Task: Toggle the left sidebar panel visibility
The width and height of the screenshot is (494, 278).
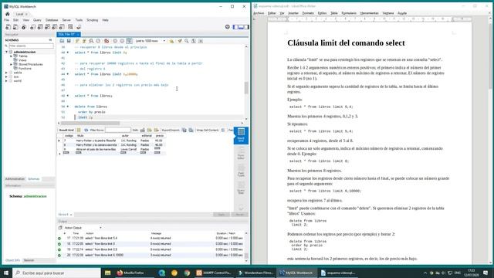Action: pos(235,27)
